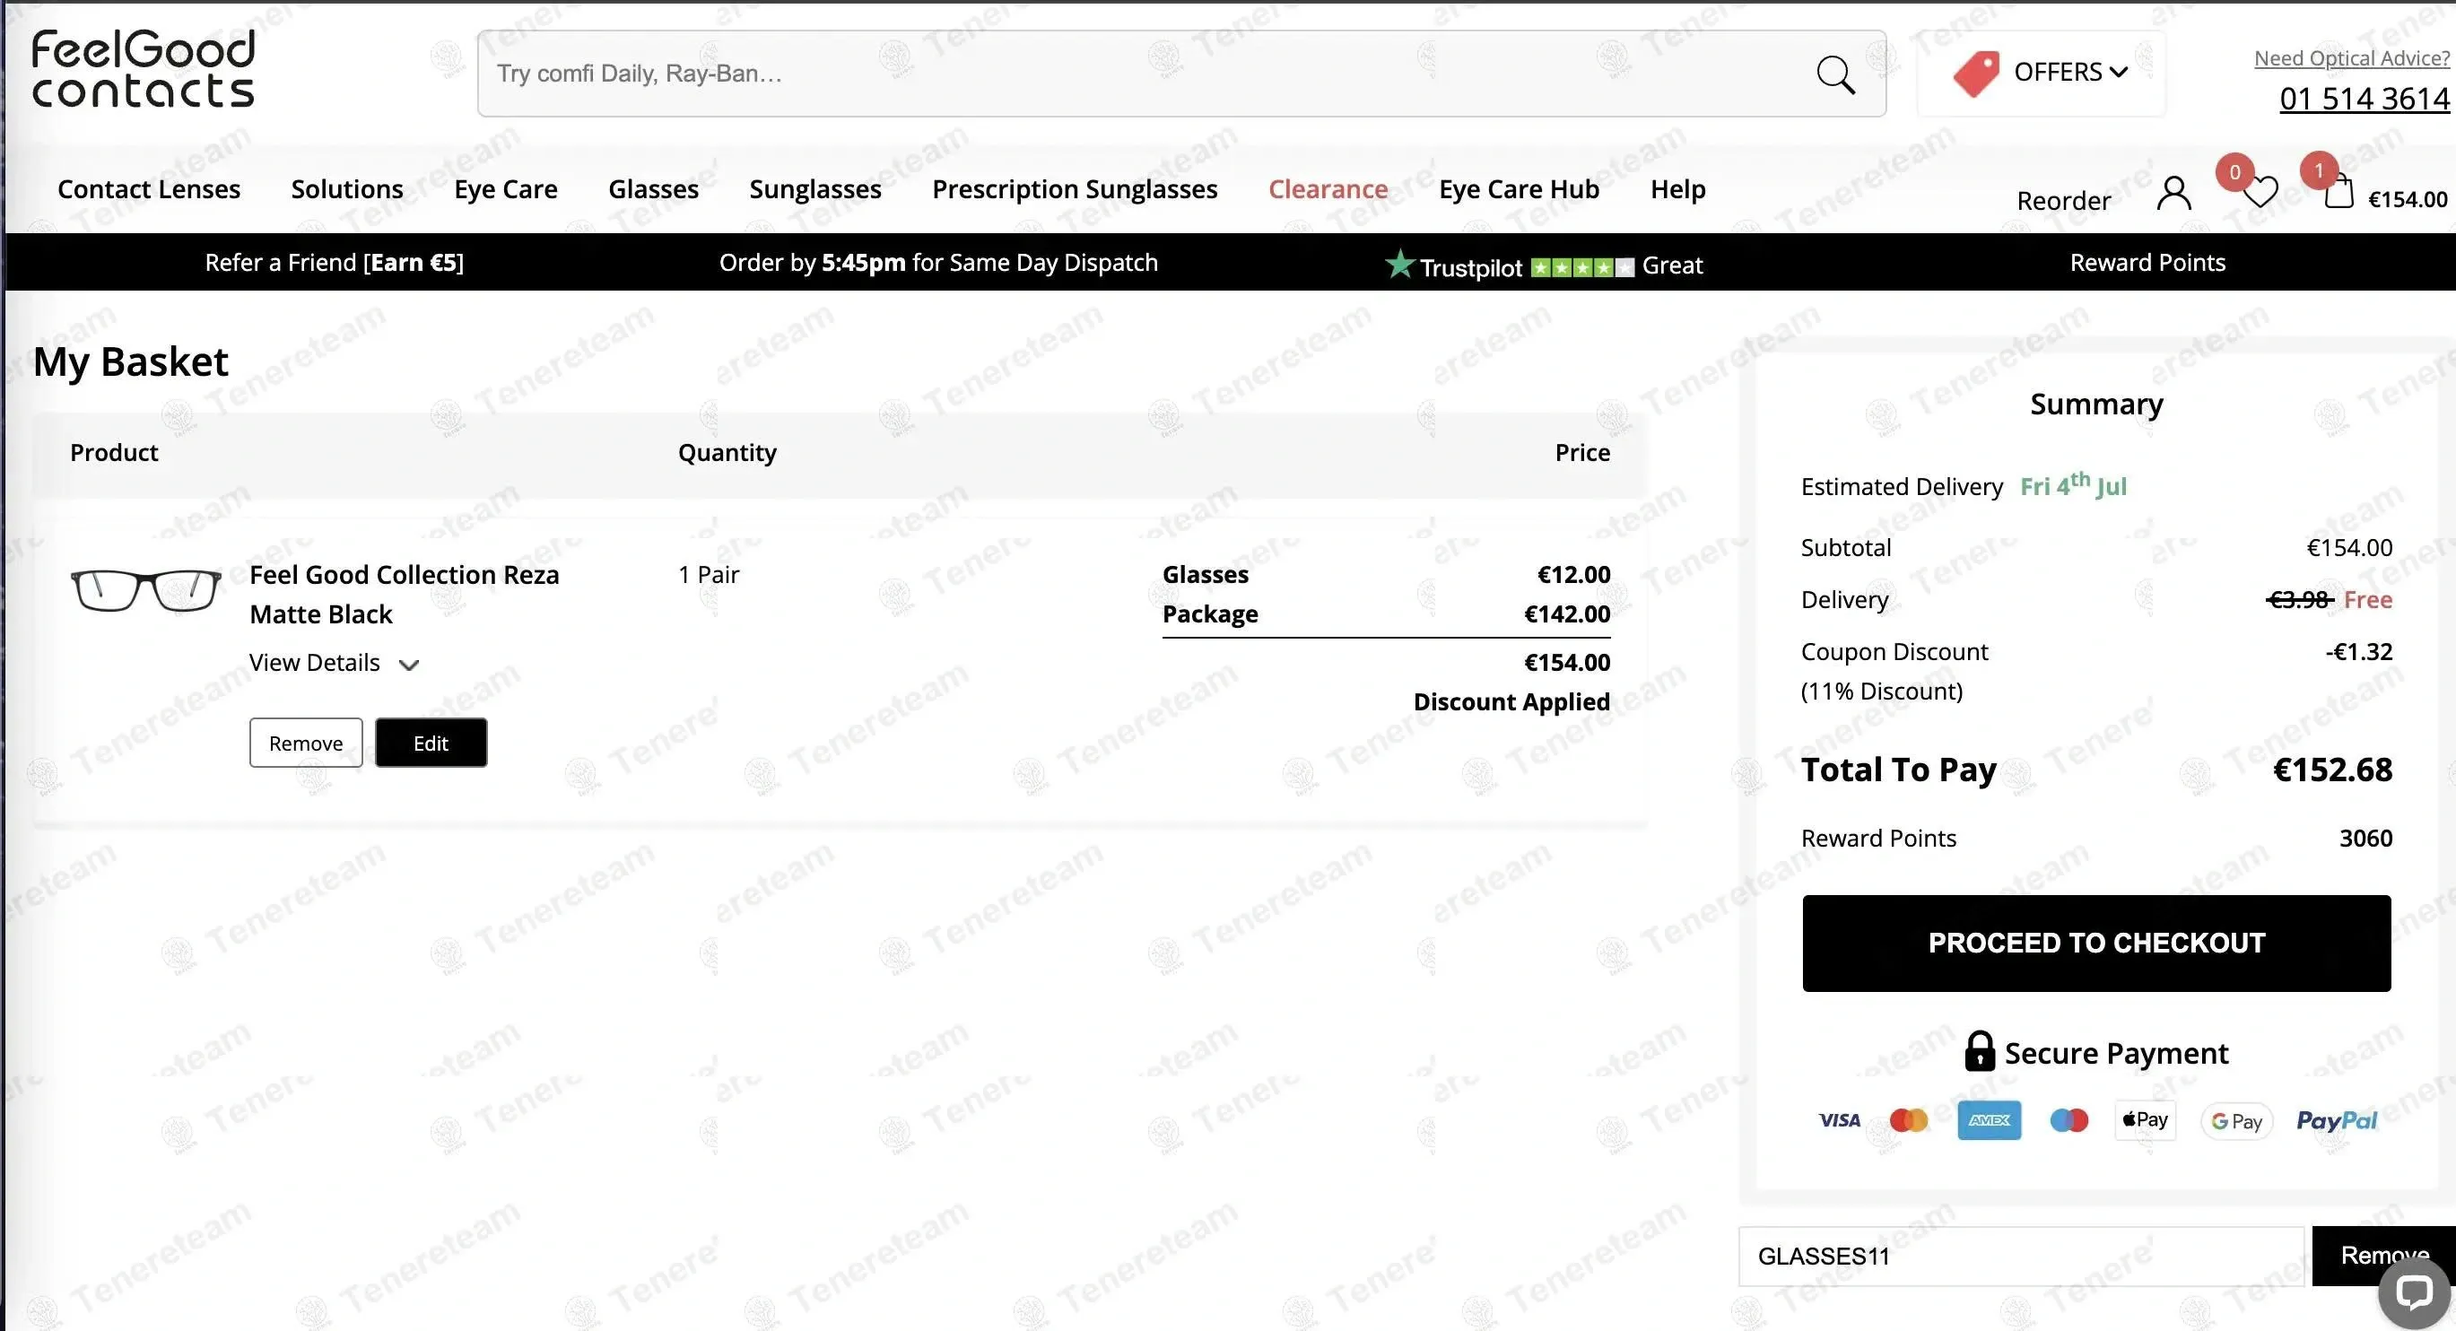Open Feel Good Collection Reza product title
2456x1331 pixels.
(405, 594)
